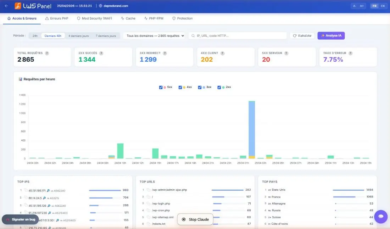Click the 202 value in 4XX Client card

click(x=207, y=60)
